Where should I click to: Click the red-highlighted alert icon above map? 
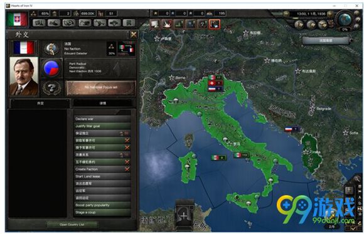coord(215,24)
